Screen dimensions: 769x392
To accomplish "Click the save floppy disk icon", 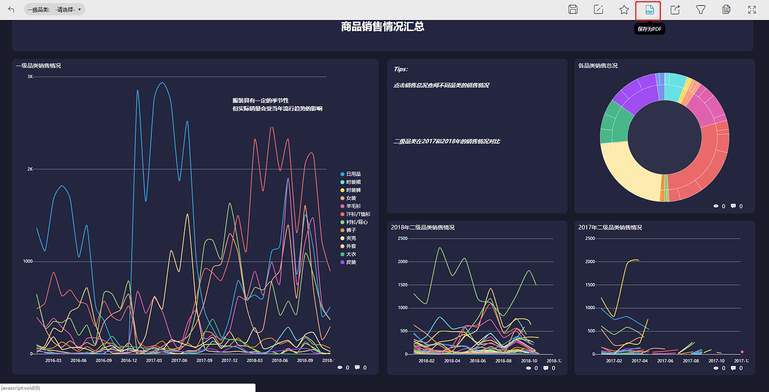I will pyautogui.click(x=573, y=10).
